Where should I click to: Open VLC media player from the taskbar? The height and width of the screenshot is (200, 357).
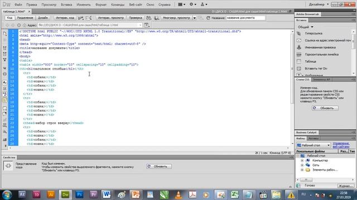tap(178, 194)
